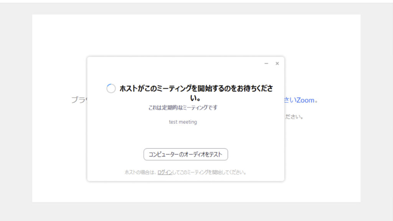
Task: Click the blue Zoom link behind the dialog
Action: coord(305,100)
